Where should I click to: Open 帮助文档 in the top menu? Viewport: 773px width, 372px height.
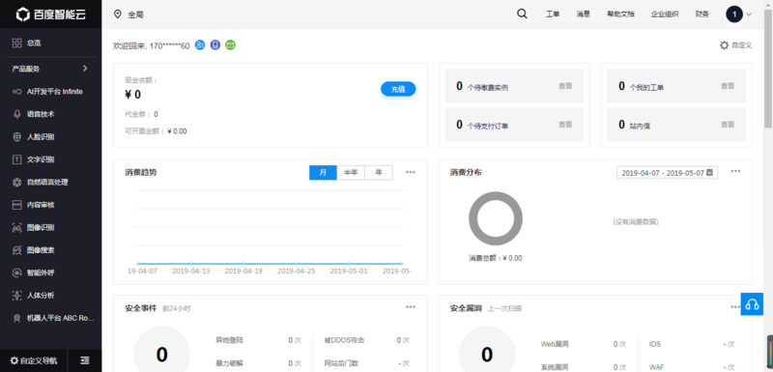[620, 14]
